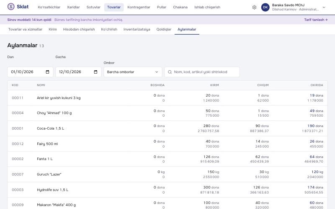Image resolution: width=335 pixels, height=209 pixels.
Task: Click Choy oxirida value 49 dona
Action: point(317,111)
